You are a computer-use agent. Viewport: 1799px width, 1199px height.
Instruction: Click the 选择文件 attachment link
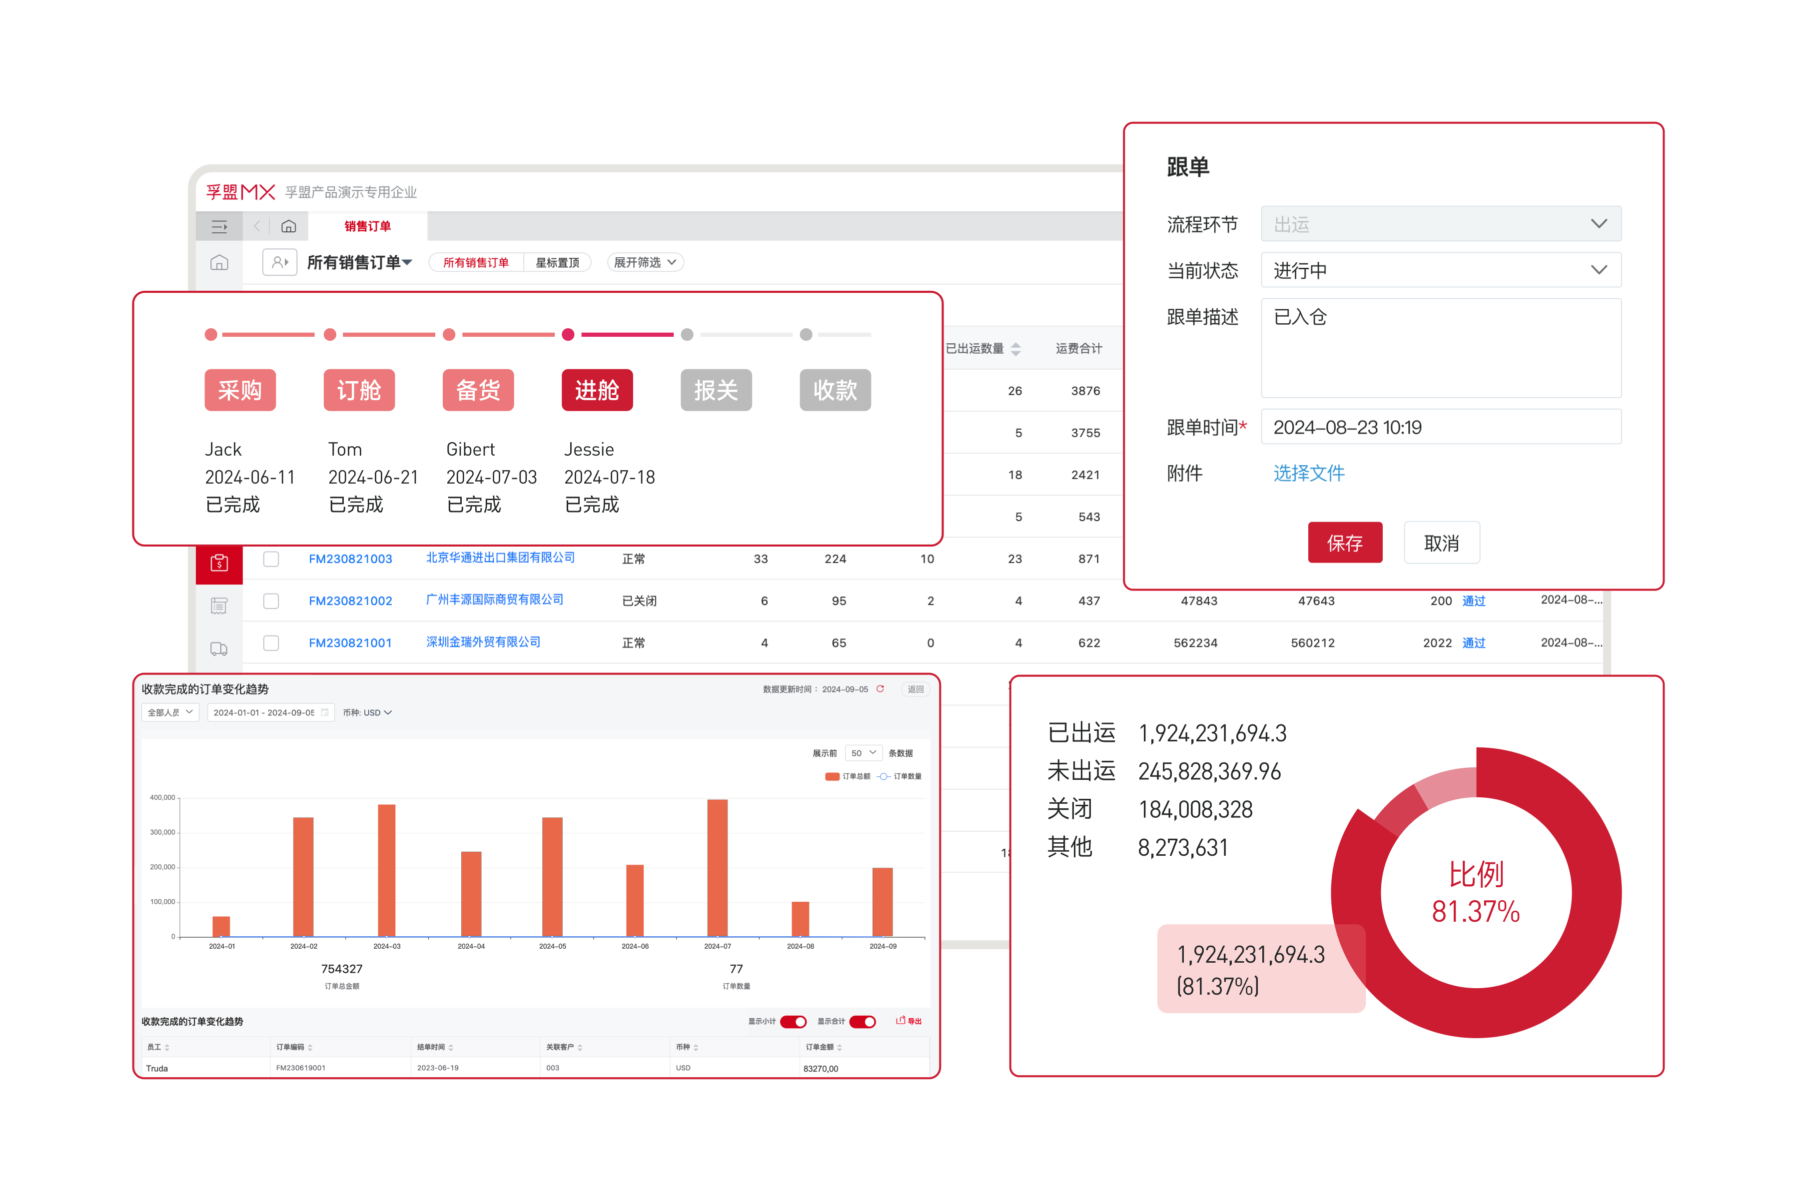[1309, 473]
